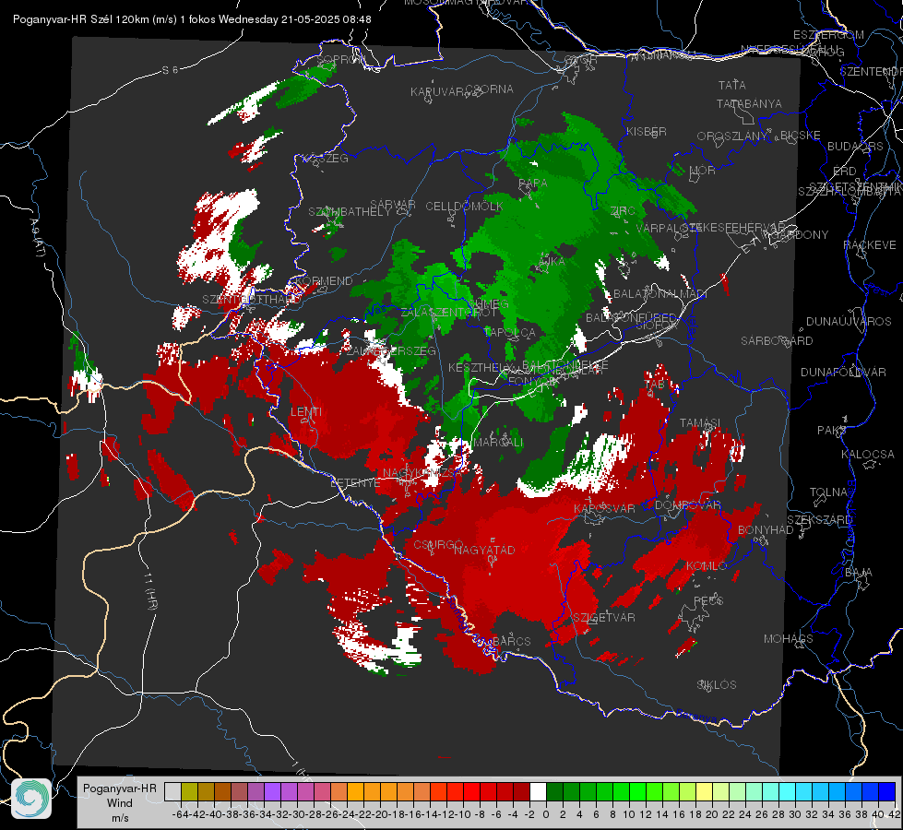Viewport: 903px width, 830px height.
Task: Click the '11 (HR)' road label
Action: tap(150, 591)
